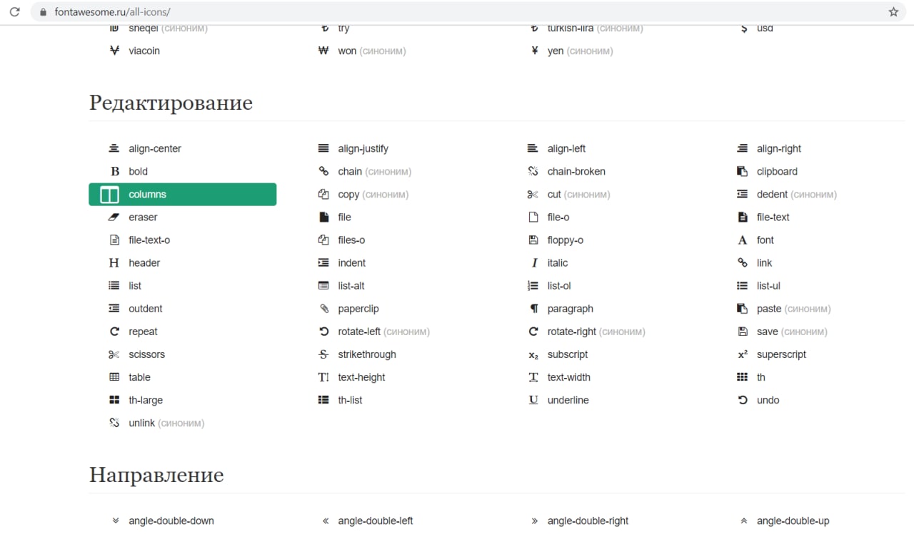Image resolution: width=914 pixels, height=534 pixels.
Task: Click the Редактирование section heading
Action: [171, 103]
